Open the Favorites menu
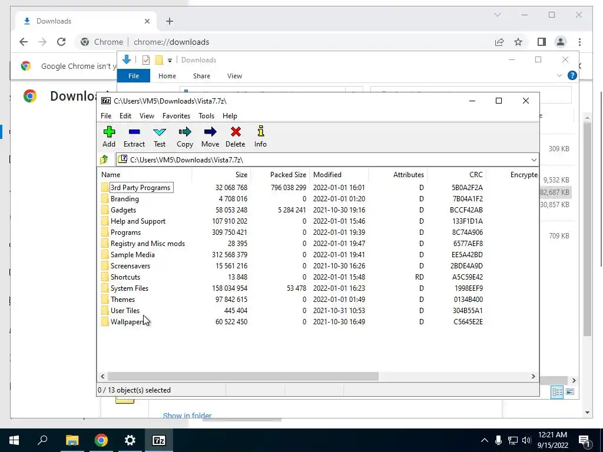This screenshot has width=603, height=452. (x=176, y=116)
